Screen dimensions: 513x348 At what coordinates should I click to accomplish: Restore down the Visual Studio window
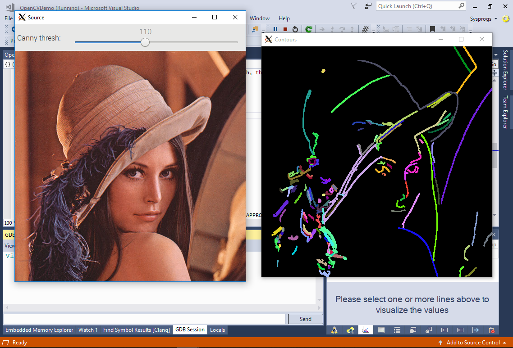490,6
